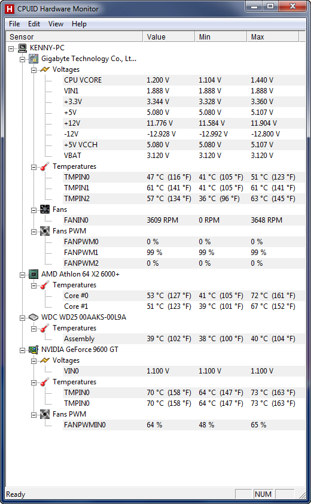
Task: Click the thermometer icon under AMD Athlon
Action: [45, 285]
